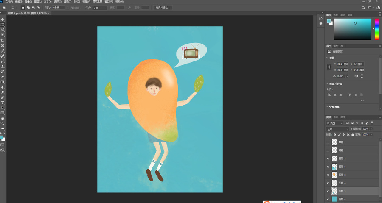Collapse the 对齐并分布 section
The image size is (382, 203).
327,83
